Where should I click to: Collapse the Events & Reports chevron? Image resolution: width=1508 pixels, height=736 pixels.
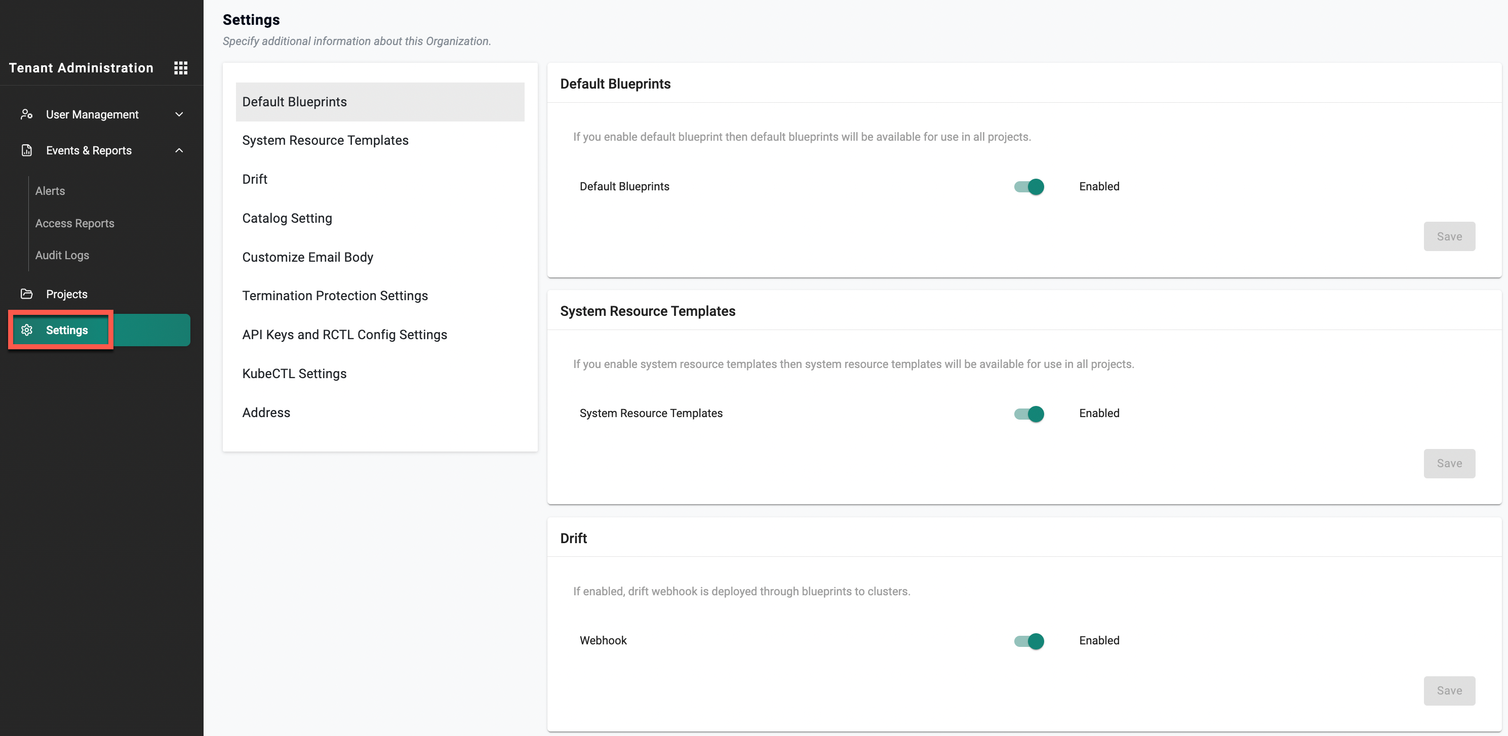pos(179,150)
